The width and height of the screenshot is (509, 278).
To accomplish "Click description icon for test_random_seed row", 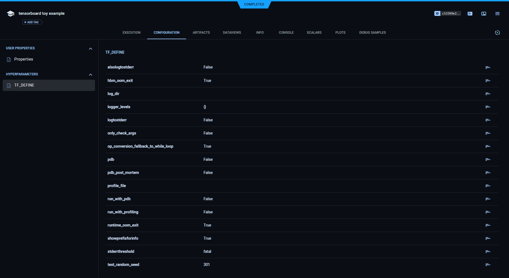I will (x=488, y=265).
